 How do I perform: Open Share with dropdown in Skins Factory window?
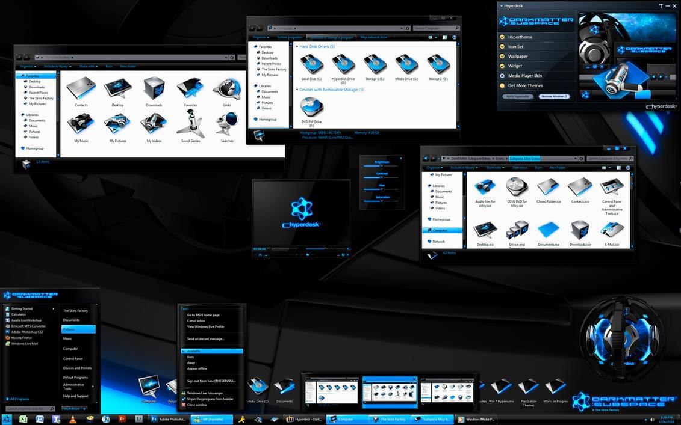[x=88, y=66]
